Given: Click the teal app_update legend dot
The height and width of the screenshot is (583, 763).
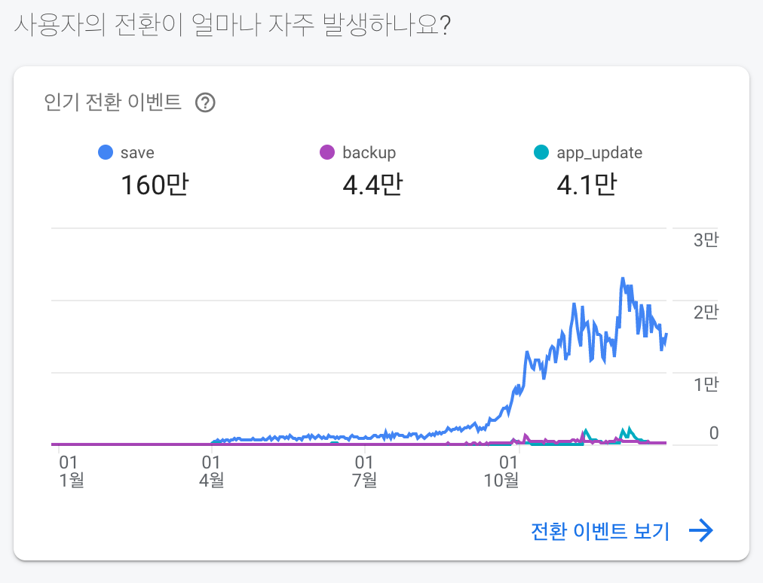Looking at the screenshot, I should coord(541,153).
